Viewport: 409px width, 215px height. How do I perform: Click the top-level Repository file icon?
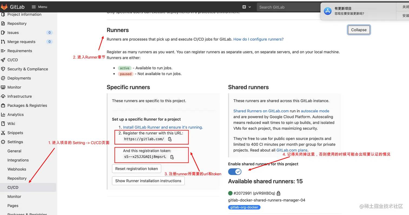tap(3, 23)
